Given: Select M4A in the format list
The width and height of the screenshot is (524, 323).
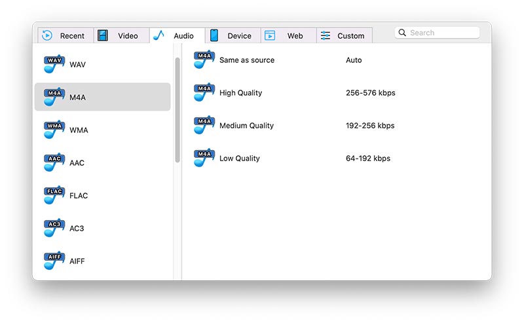Looking at the screenshot, I should [x=102, y=97].
